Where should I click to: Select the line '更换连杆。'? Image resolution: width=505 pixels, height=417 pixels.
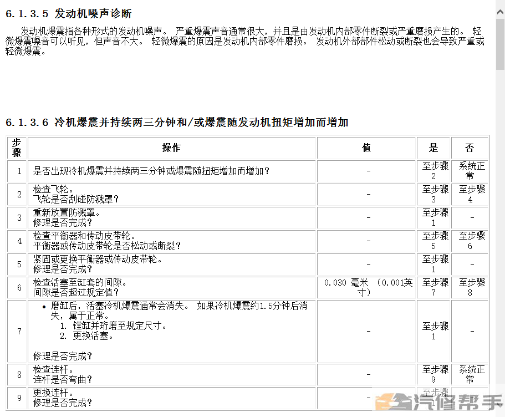(x=53, y=393)
